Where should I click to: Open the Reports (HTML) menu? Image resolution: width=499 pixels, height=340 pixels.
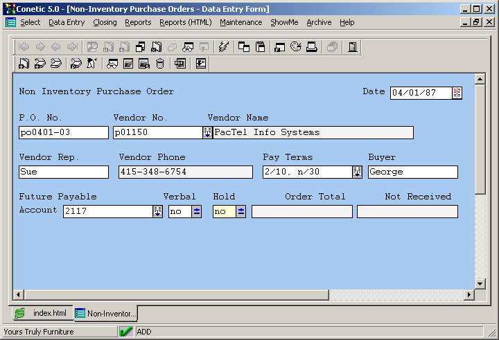pos(185,22)
